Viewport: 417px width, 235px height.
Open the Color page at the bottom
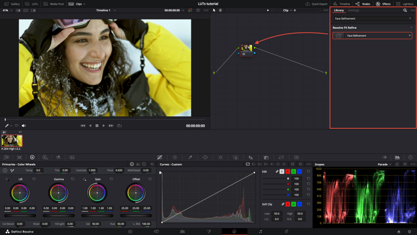(234, 231)
